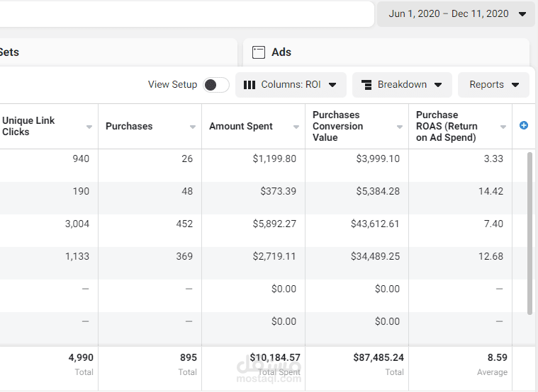Click the Amount Spent column header
538x392 pixels.
pyautogui.click(x=241, y=127)
